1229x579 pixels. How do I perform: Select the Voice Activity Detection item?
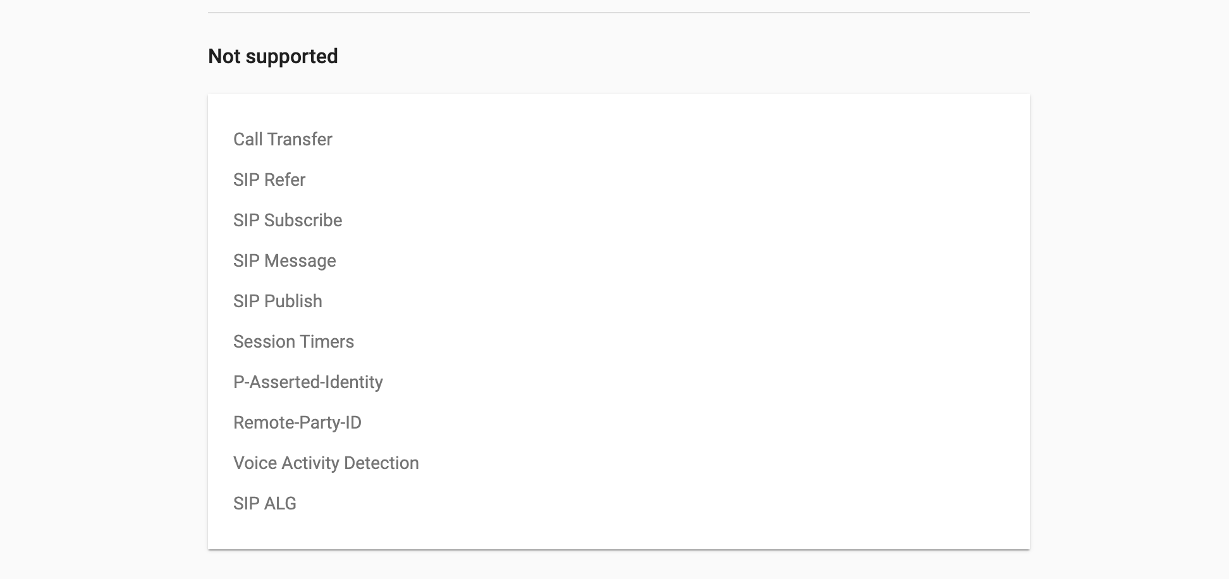coord(326,463)
